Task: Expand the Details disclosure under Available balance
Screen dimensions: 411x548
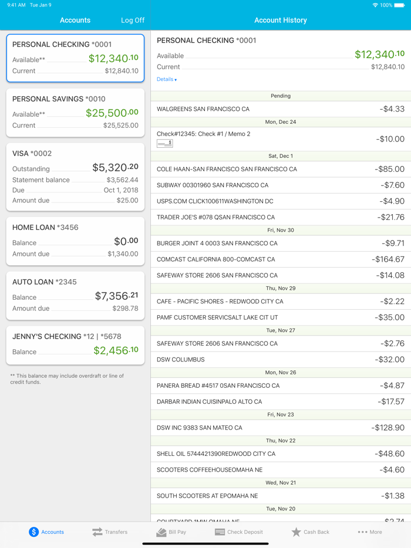Action: pos(165,79)
